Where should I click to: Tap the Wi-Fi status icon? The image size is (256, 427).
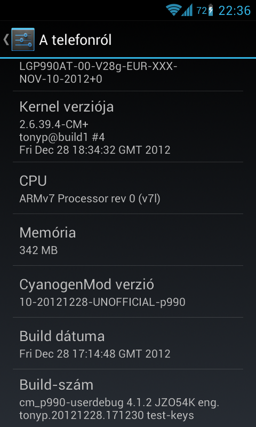[173, 10]
